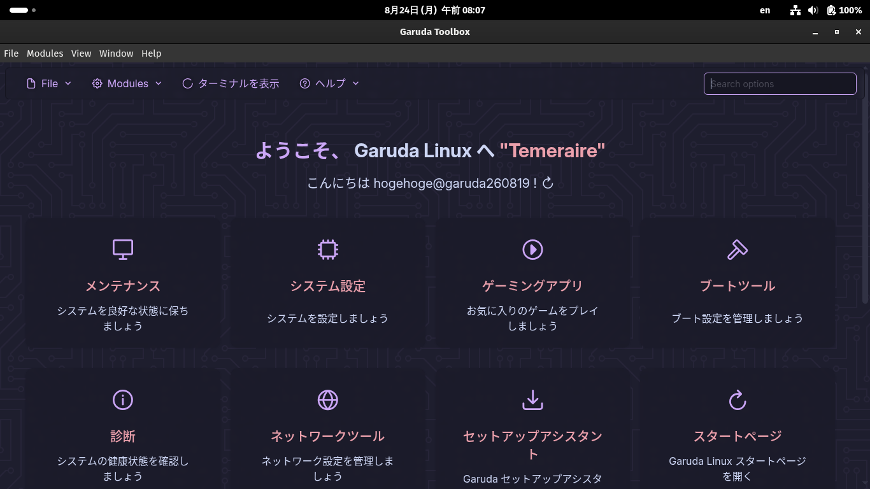Focus the Search options field
The width and height of the screenshot is (870, 489).
[780, 83]
